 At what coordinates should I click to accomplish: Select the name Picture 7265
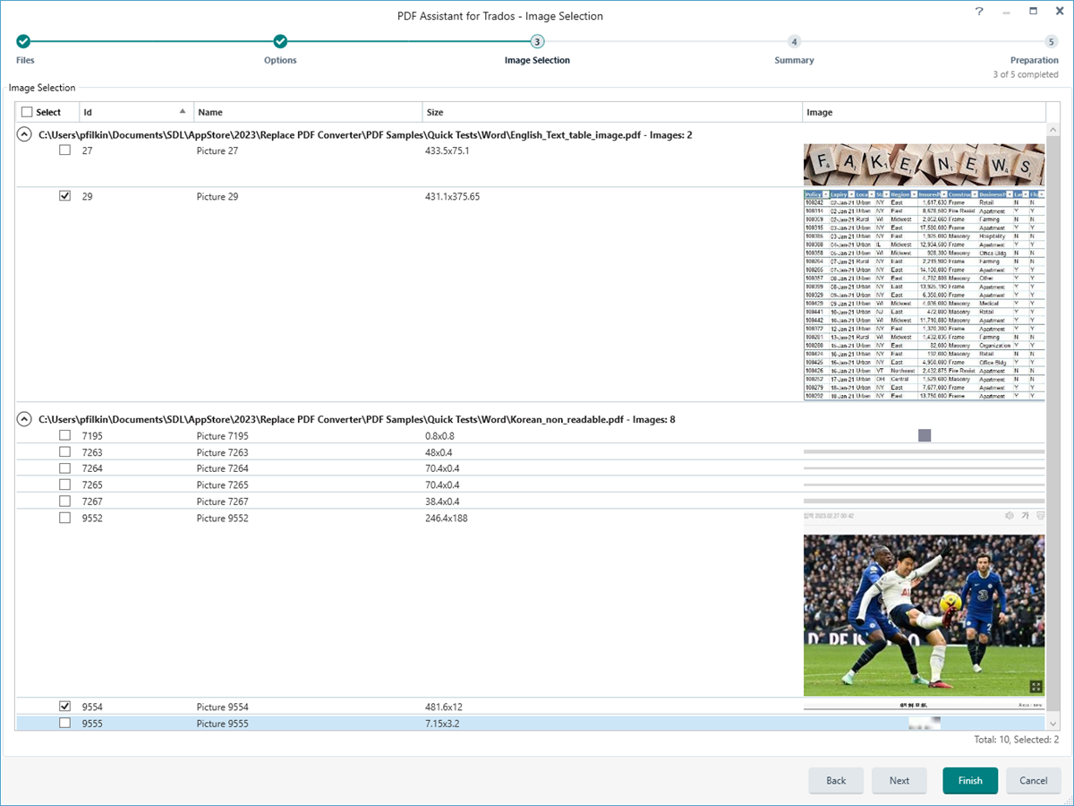click(223, 484)
